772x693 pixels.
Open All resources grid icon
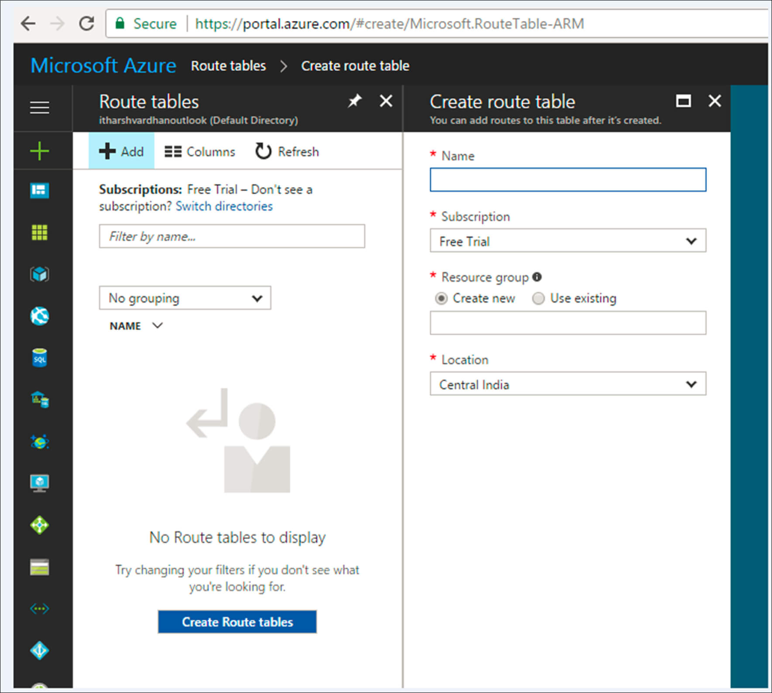[x=39, y=232]
